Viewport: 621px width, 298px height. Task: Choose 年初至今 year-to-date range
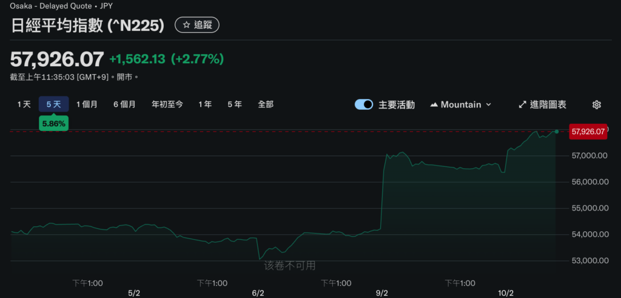click(x=167, y=104)
